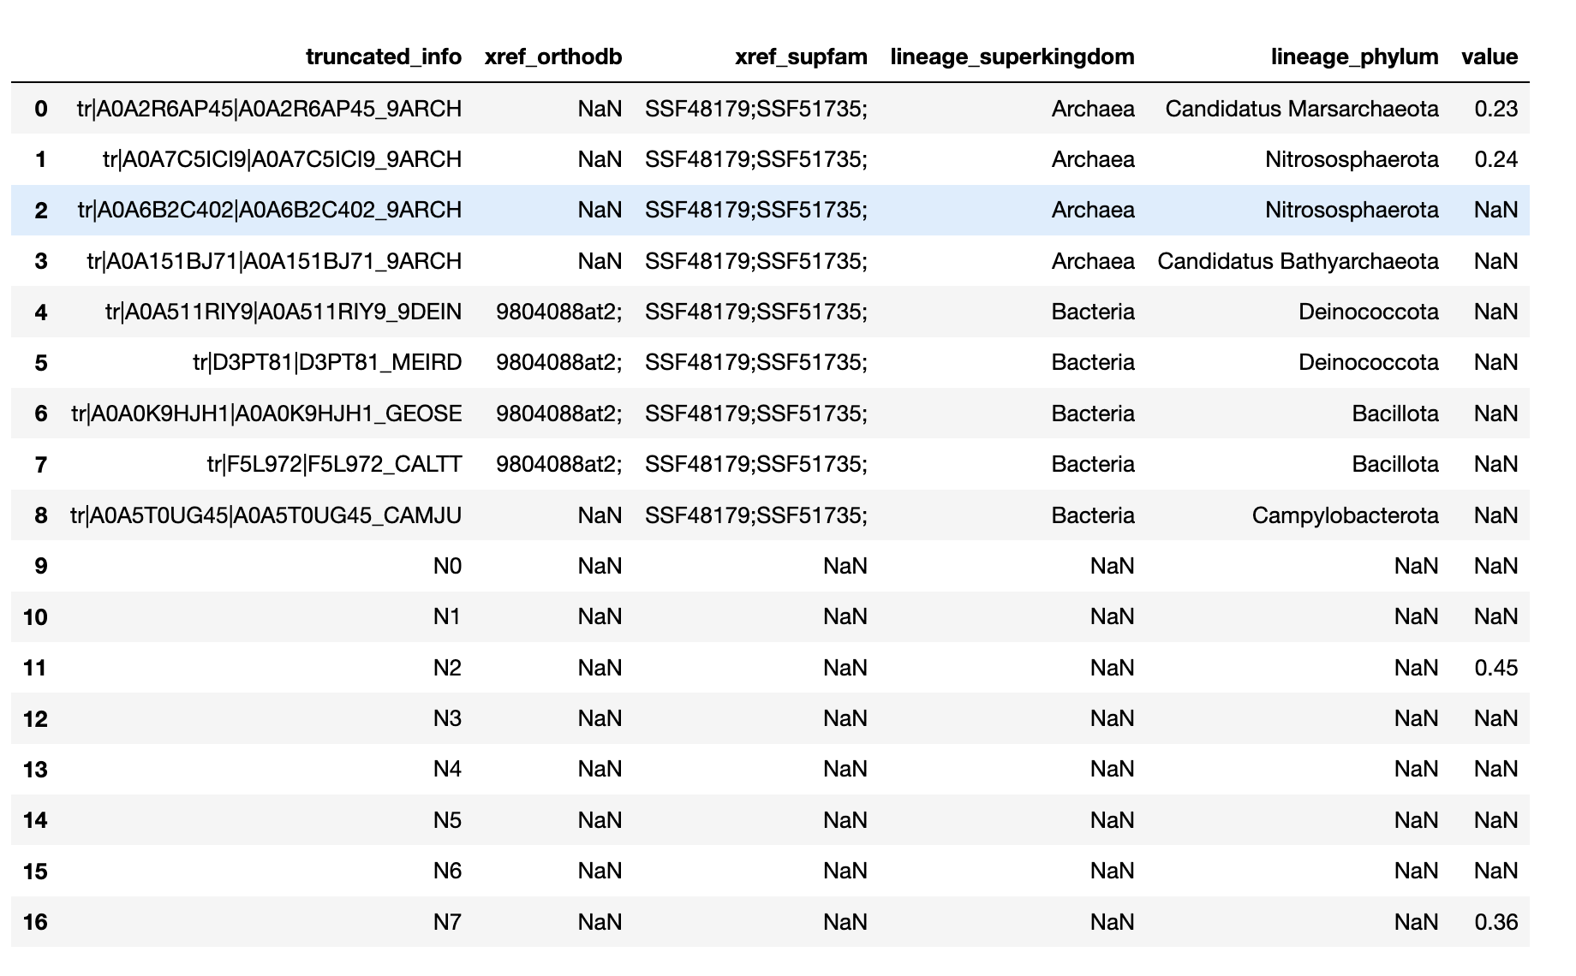Screen dimensions: 1576x976
Task: Select cell tr|A0A7C5ICI9|A0A7C5ICI9_9ARCH
Action: [282, 159]
